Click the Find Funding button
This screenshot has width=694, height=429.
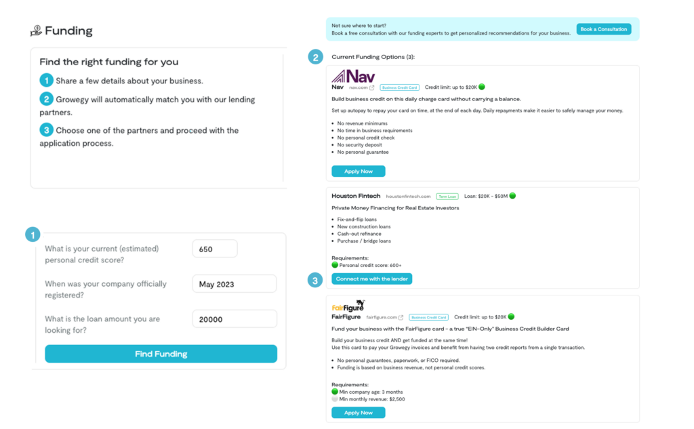click(161, 354)
